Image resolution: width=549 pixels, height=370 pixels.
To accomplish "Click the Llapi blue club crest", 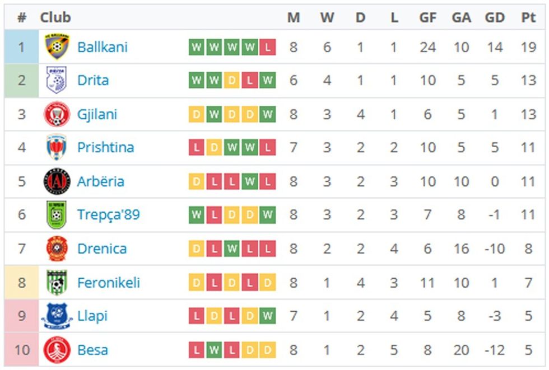I will pyautogui.click(x=57, y=316).
